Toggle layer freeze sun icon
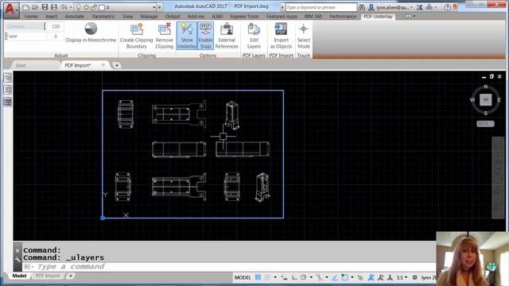 (x=87, y=7)
